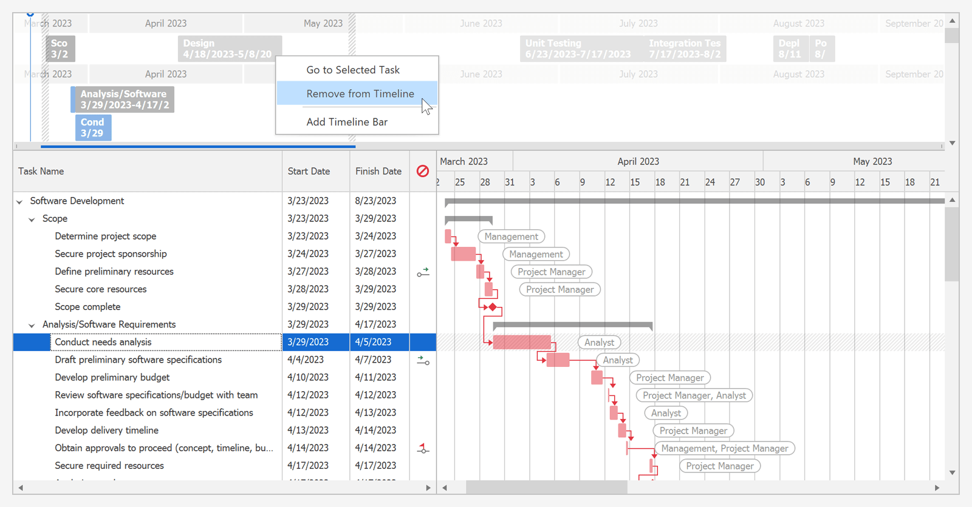Collapse the Scope task group
972x507 pixels.
(x=32, y=220)
